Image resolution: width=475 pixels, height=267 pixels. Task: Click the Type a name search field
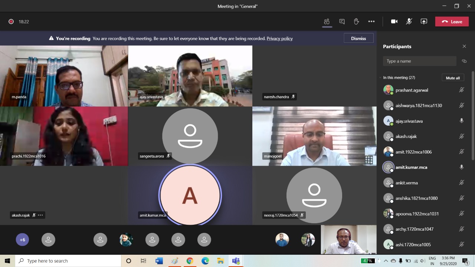419,61
